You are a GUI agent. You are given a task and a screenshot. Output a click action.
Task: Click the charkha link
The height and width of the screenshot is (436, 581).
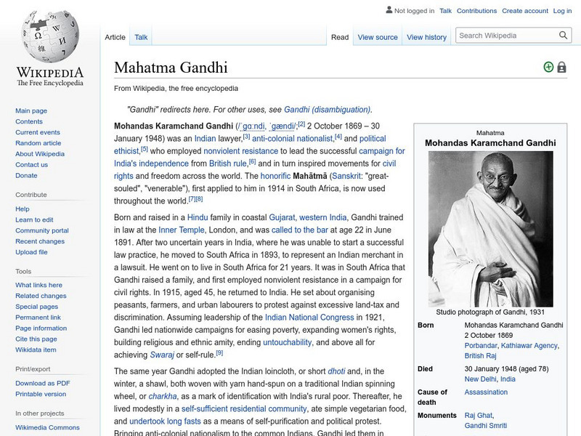(x=162, y=396)
